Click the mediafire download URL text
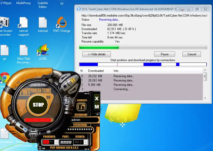This screenshot has height=151, width=213. pos(144,16)
